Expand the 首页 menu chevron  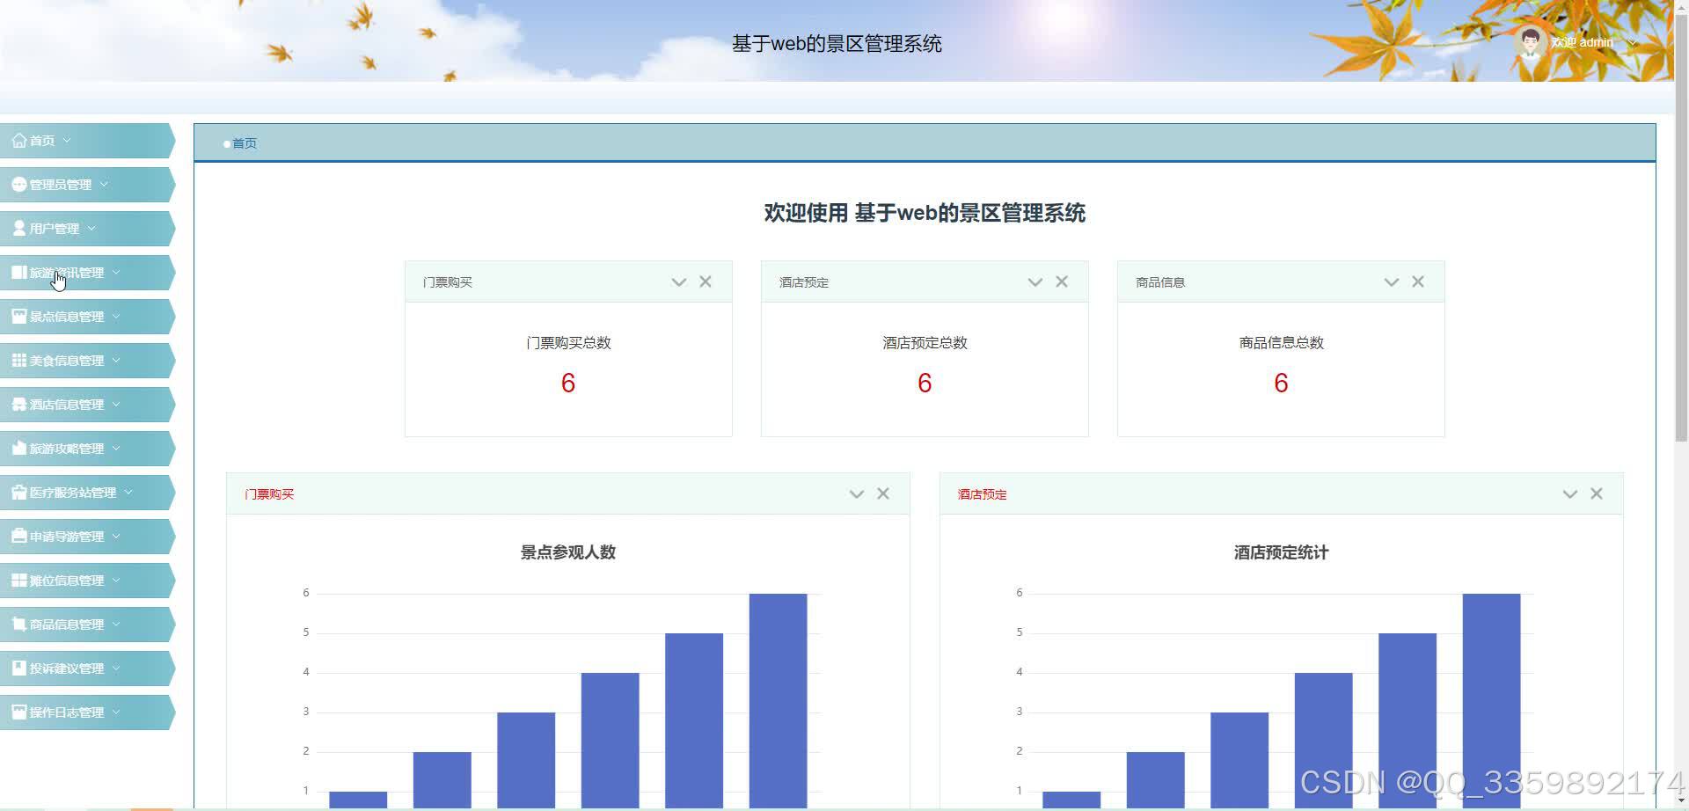pyautogui.click(x=67, y=141)
